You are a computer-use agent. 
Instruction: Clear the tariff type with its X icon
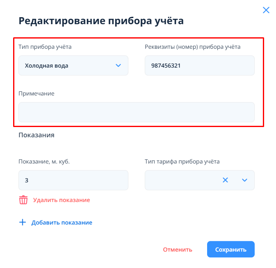(225, 180)
